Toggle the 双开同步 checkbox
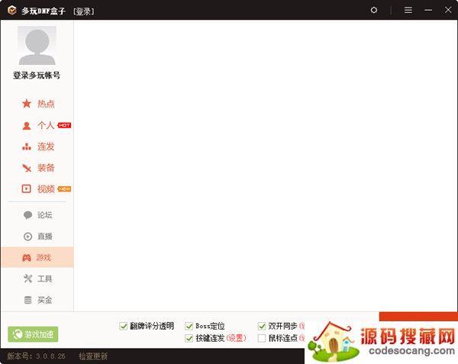 point(262,326)
